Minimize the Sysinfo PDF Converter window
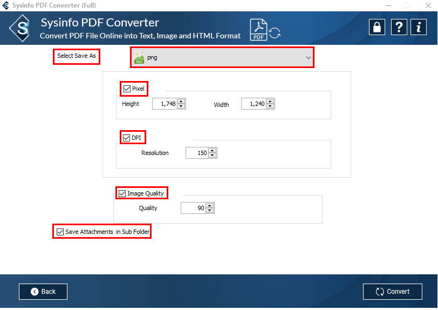Image resolution: width=438 pixels, height=310 pixels. 388,5
